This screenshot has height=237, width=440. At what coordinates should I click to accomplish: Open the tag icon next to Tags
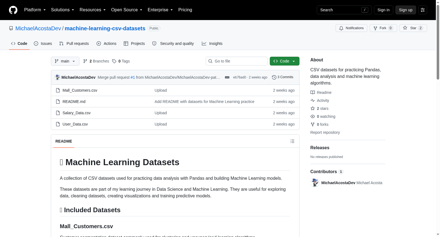coord(114,61)
